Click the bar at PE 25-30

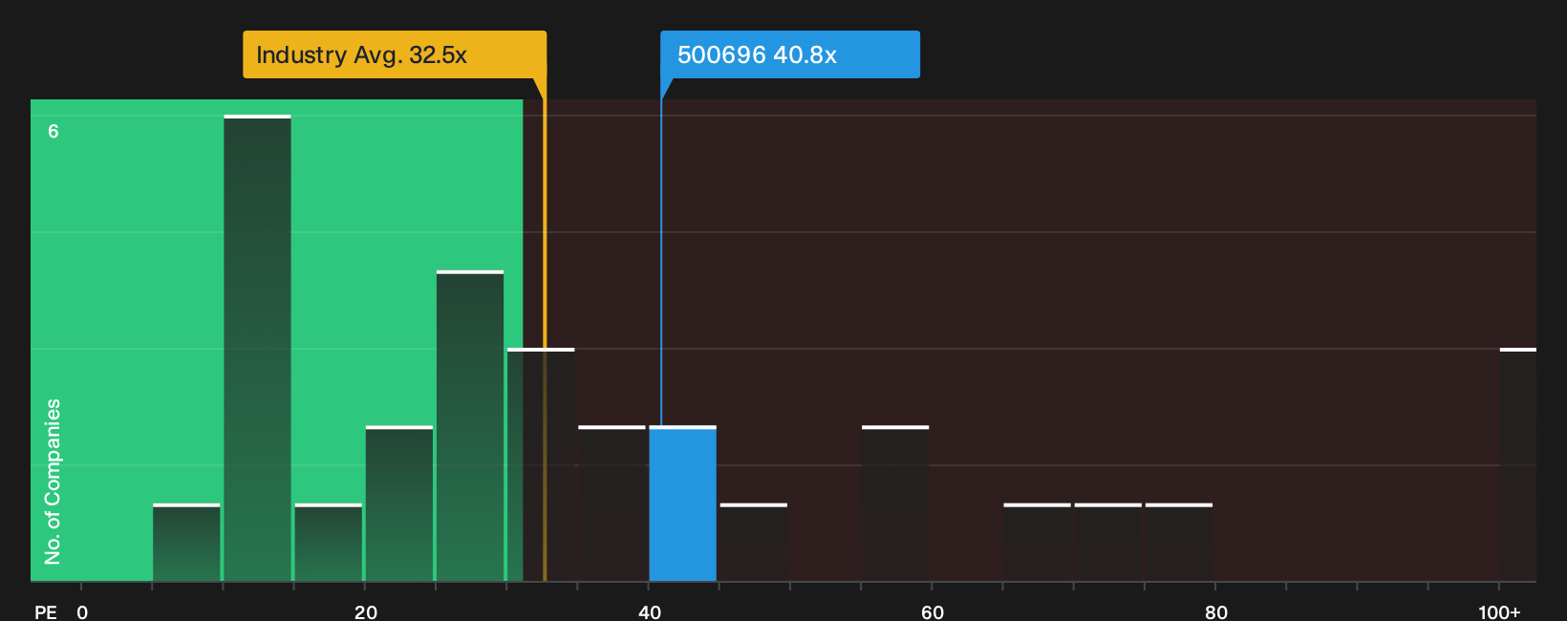(470, 426)
